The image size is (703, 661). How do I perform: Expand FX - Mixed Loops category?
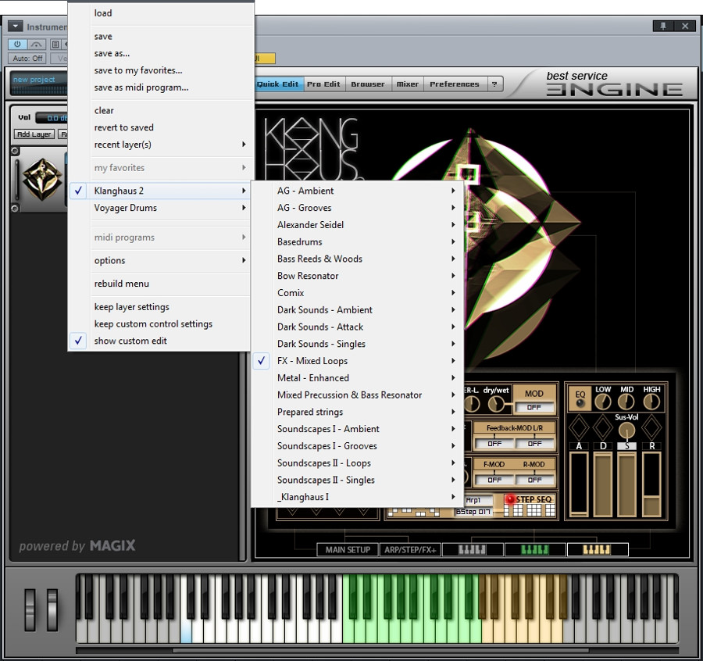click(x=356, y=360)
